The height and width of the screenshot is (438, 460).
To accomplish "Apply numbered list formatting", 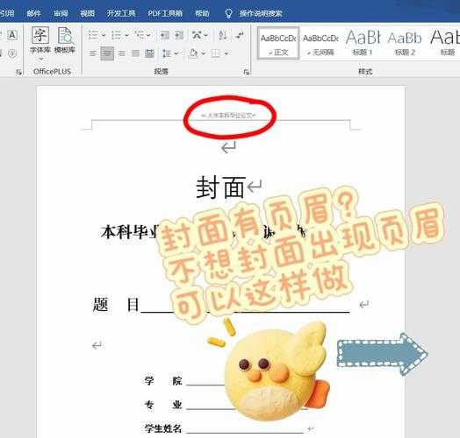I will (x=117, y=35).
